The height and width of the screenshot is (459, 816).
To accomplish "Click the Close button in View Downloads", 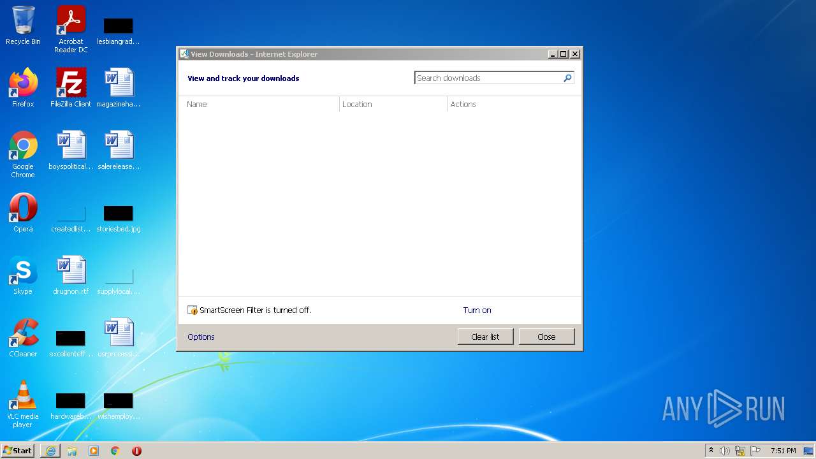I will tap(546, 337).
